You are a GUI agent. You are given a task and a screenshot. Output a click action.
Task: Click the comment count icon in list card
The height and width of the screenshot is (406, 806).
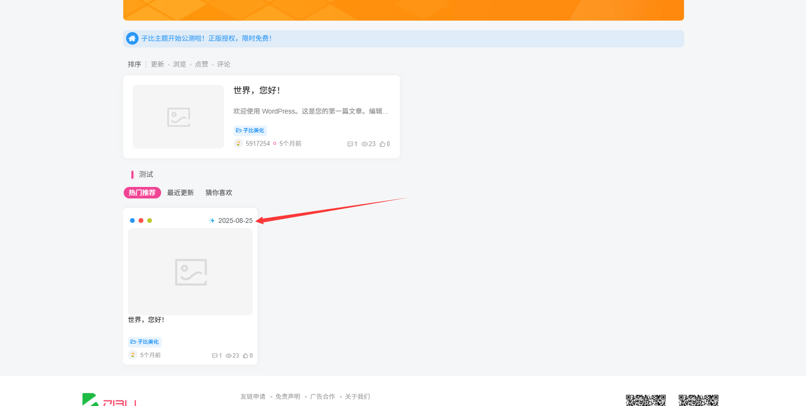pos(350,144)
